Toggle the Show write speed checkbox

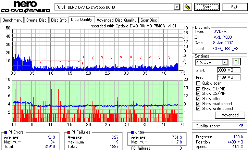(x=198, y=109)
